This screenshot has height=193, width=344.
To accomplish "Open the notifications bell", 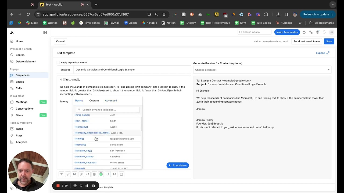I will pos(324,32).
